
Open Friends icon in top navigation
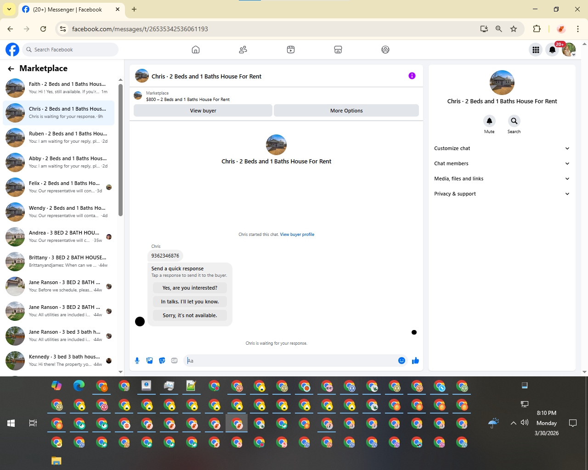243,50
